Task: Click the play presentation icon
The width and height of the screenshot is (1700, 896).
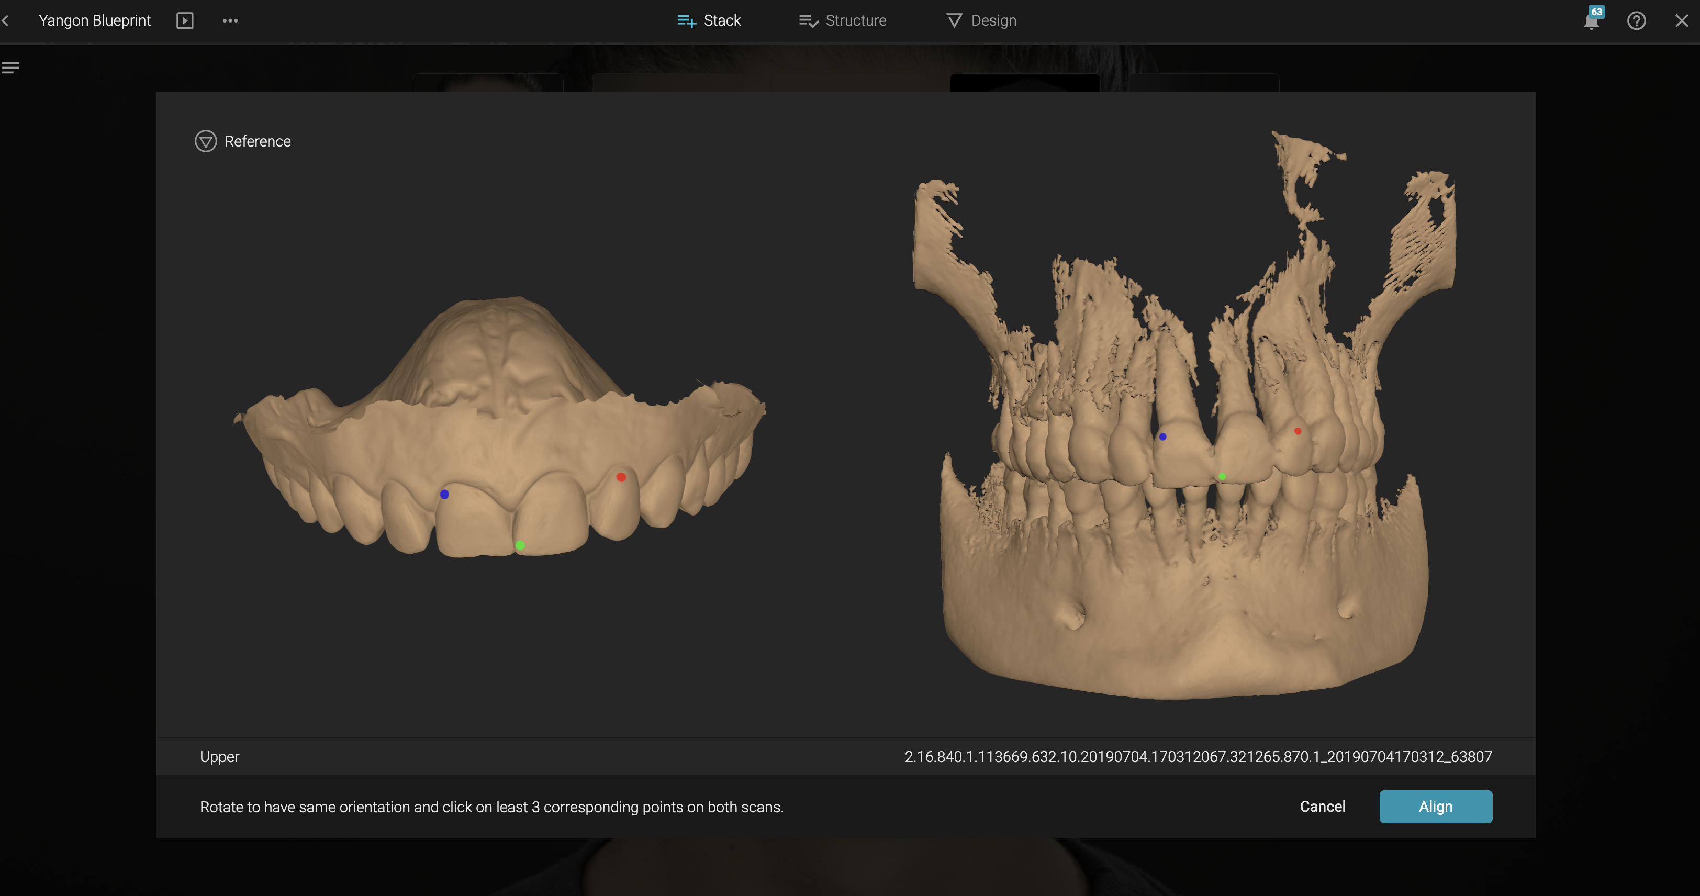Action: 185,20
